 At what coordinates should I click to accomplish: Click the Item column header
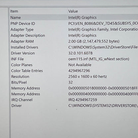tap(14, 11)
